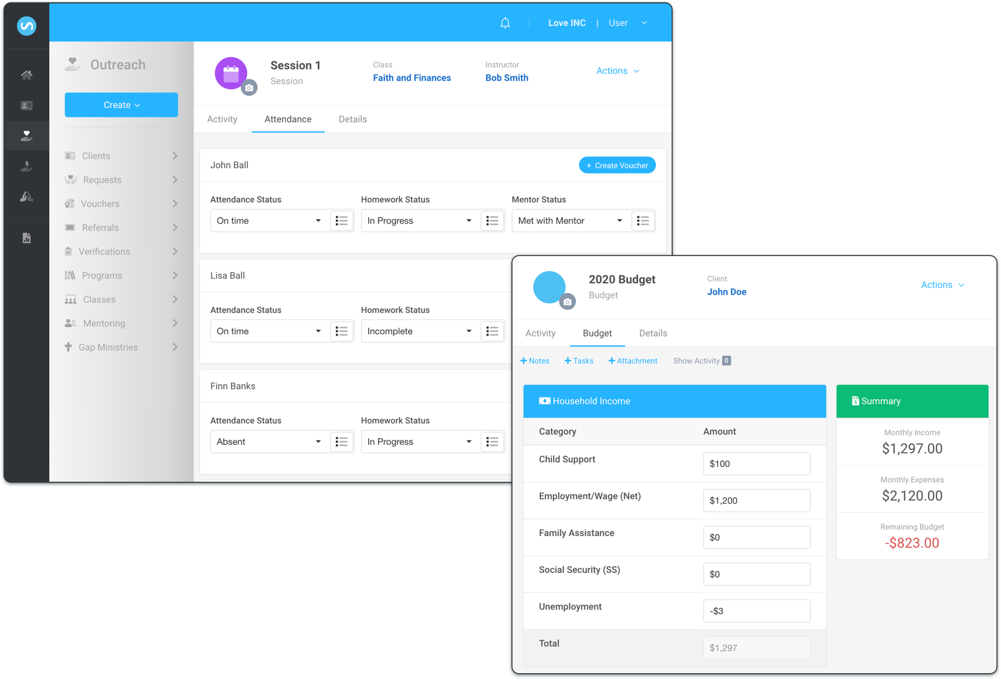Click the notification bell icon
Image resolution: width=1001 pixels, height=679 pixels.
tap(505, 23)
